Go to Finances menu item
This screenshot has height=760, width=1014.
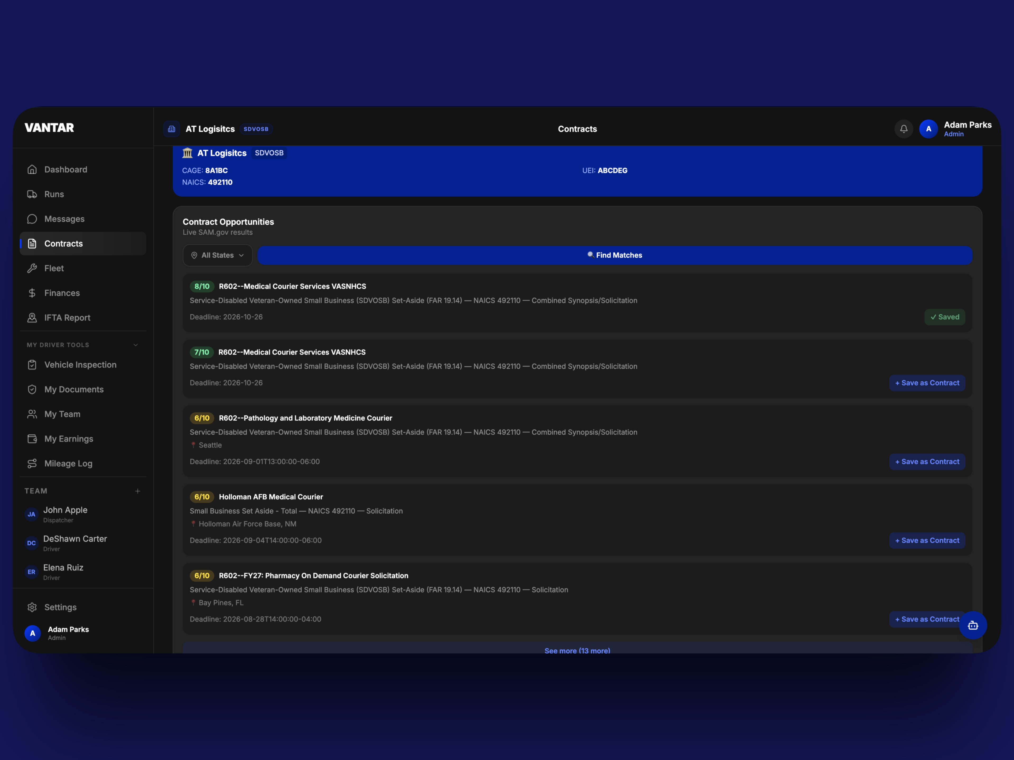(x=83, y=293)
